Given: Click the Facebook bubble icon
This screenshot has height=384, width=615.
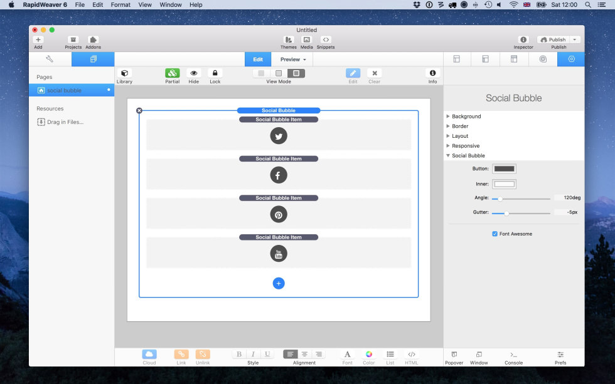Looking at the screenshot, I should (x=279, y=175).
